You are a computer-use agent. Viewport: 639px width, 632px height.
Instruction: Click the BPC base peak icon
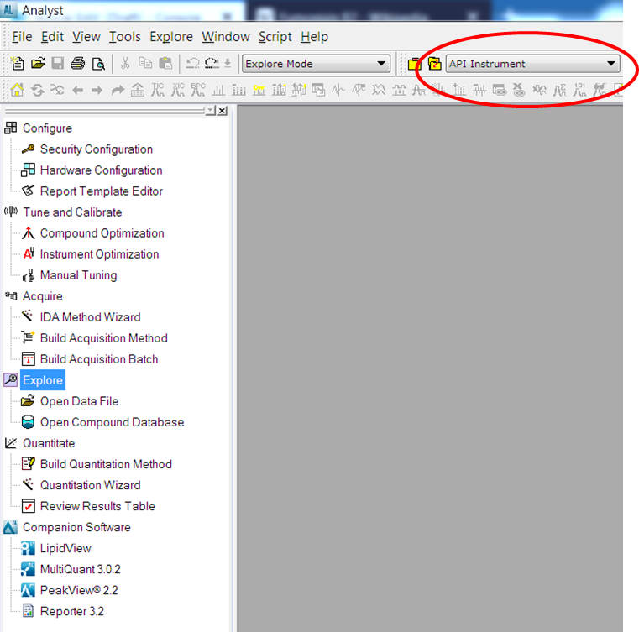pyautogui.click(x=198, y=90)
